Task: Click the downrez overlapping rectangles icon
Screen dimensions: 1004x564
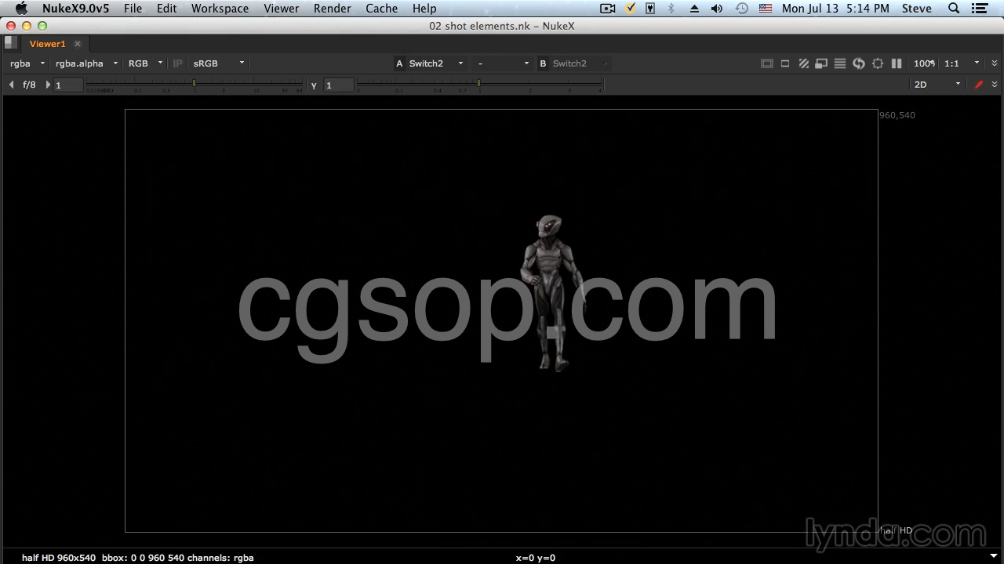Action: coord(822,63)
